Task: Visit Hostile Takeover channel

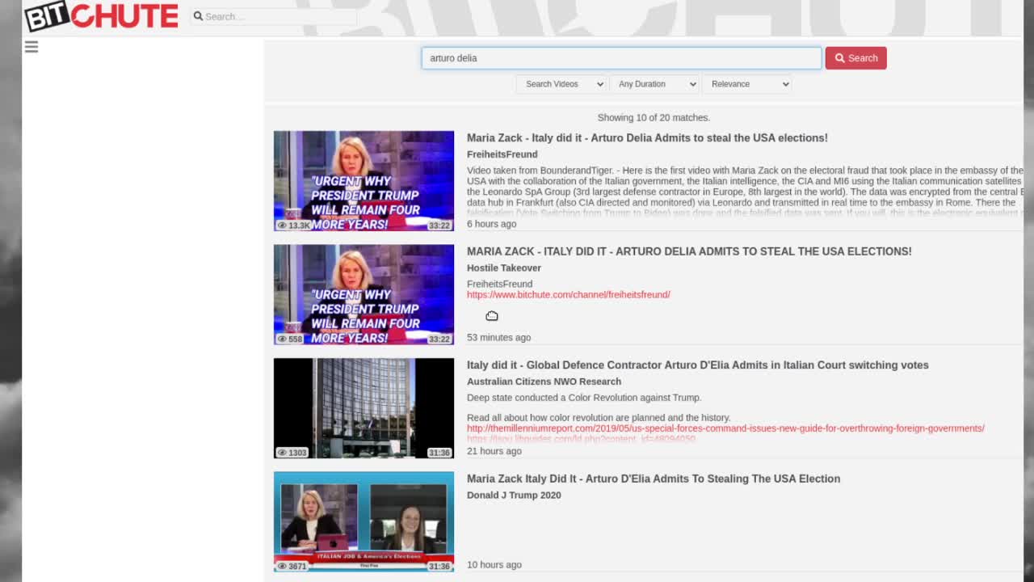Action: 504,268
